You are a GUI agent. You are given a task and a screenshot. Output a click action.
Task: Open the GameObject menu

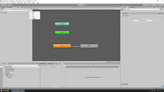click(13, 3)
